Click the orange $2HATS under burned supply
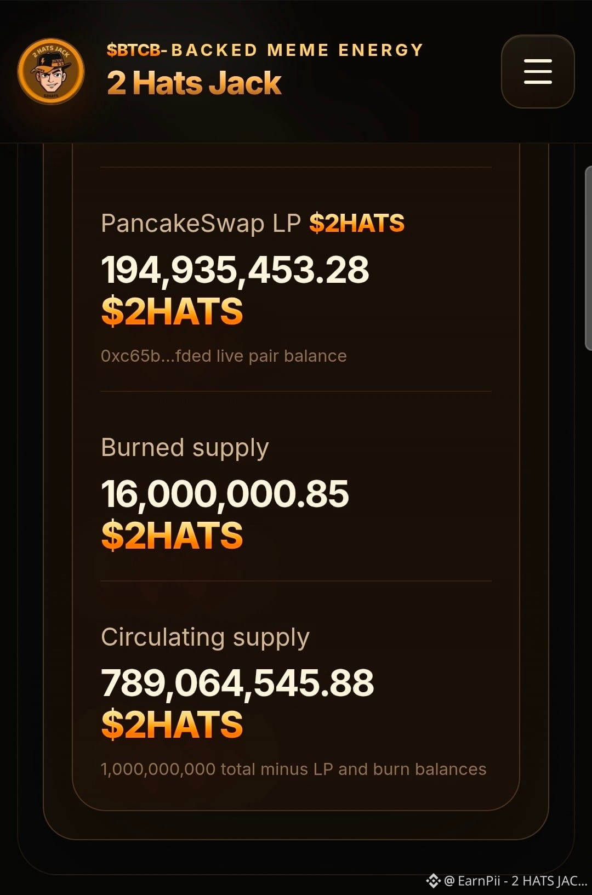This screenshot has width=592, height=895. (x=172, y=535)
